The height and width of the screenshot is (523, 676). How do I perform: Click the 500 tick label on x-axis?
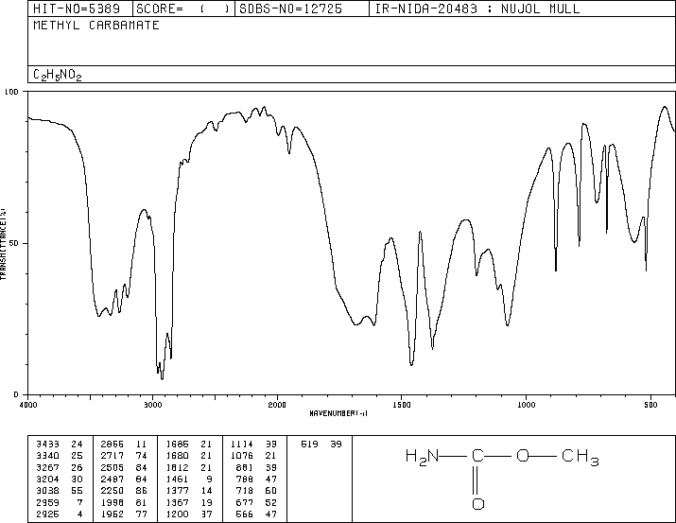point(650,405)
